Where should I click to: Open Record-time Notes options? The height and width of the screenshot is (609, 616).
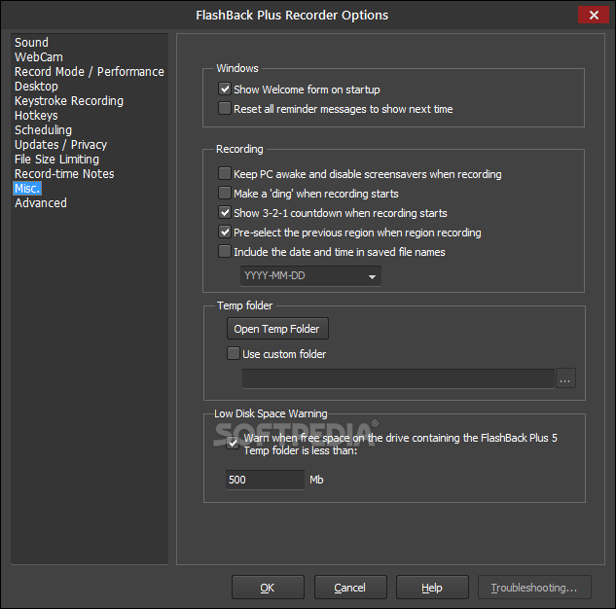64,173
